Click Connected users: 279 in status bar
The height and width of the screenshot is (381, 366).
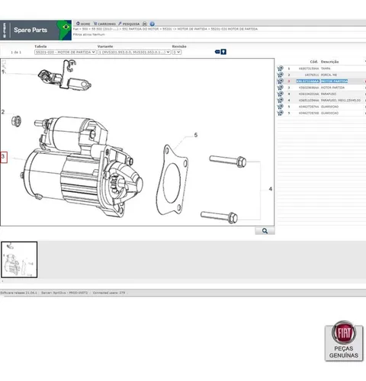109,293
